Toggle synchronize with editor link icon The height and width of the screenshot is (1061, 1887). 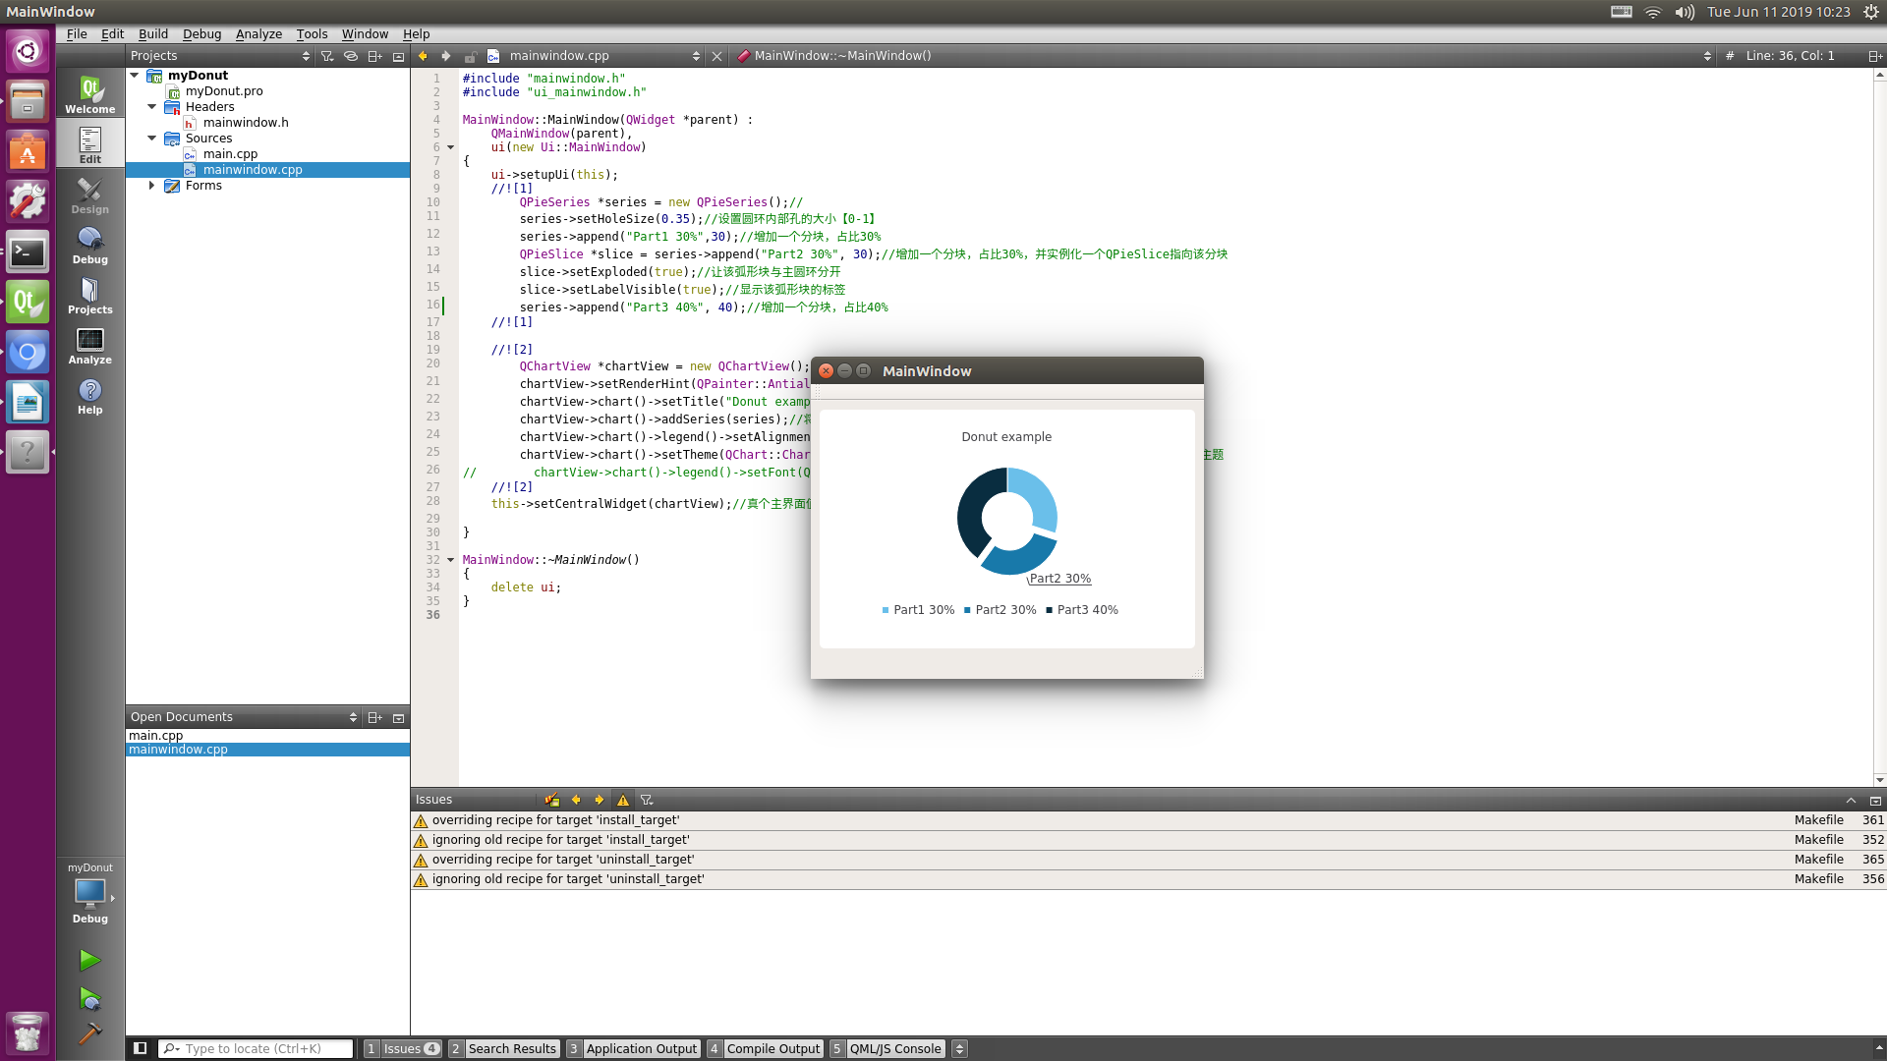(351, 56)
